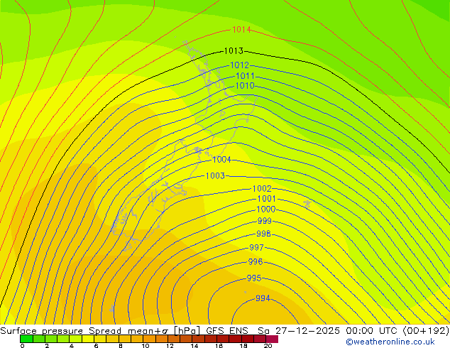Select the 998 contour label
Image resolution: width=450 pixels, height=348 pixels.
coord(263,234)
